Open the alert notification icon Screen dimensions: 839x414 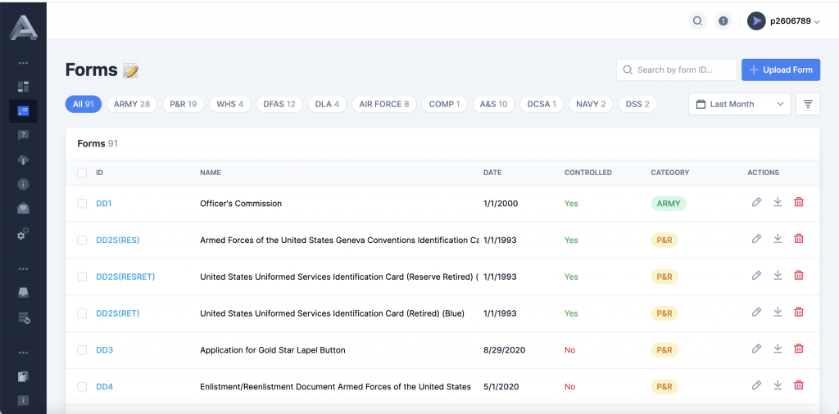point(723,21)
